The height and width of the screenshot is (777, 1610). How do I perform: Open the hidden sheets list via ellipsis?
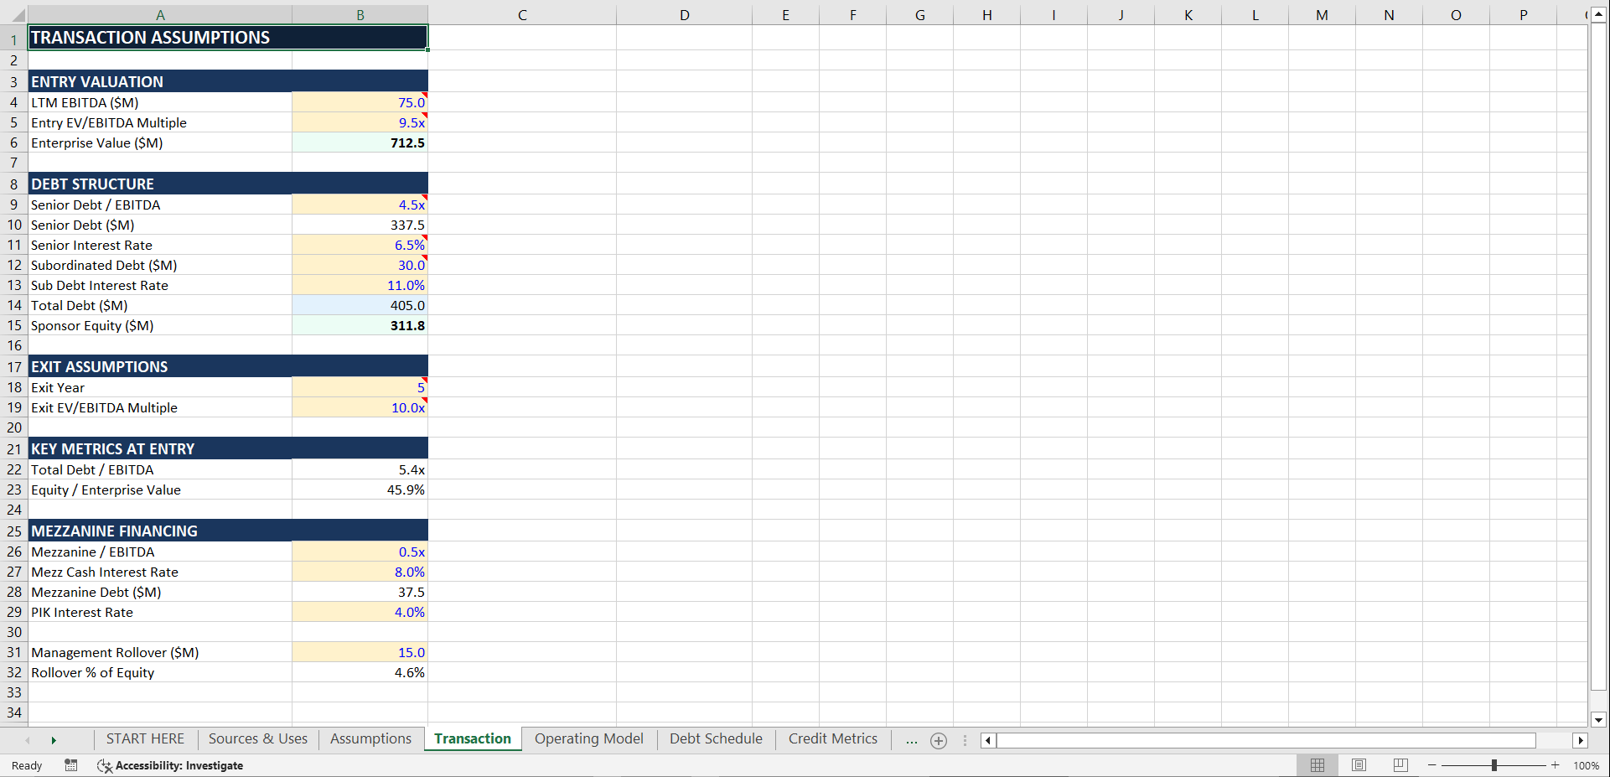click(x=911, y=741)
